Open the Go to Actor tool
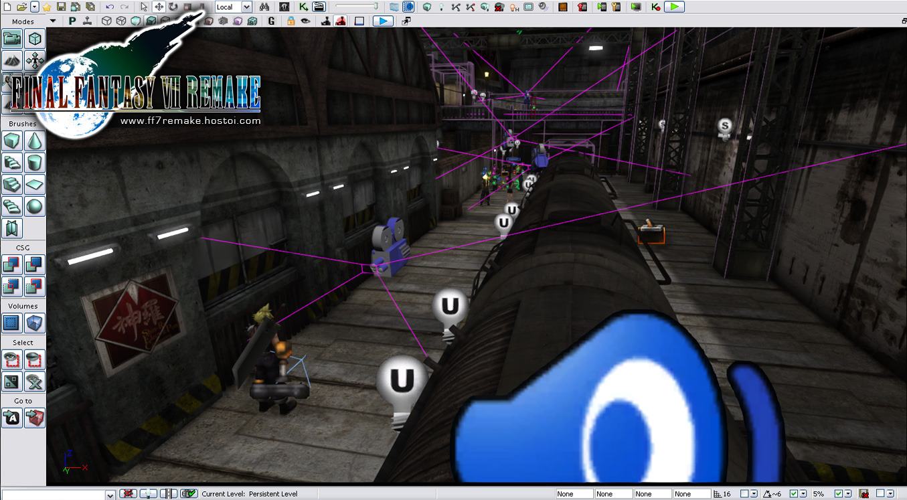907x500 pixels. tap(12, 418)
